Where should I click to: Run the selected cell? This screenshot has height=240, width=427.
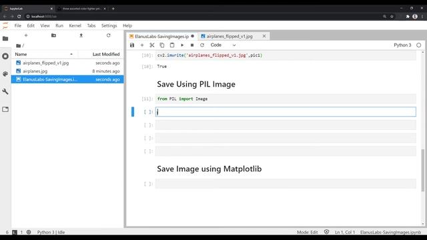point(182,45)
